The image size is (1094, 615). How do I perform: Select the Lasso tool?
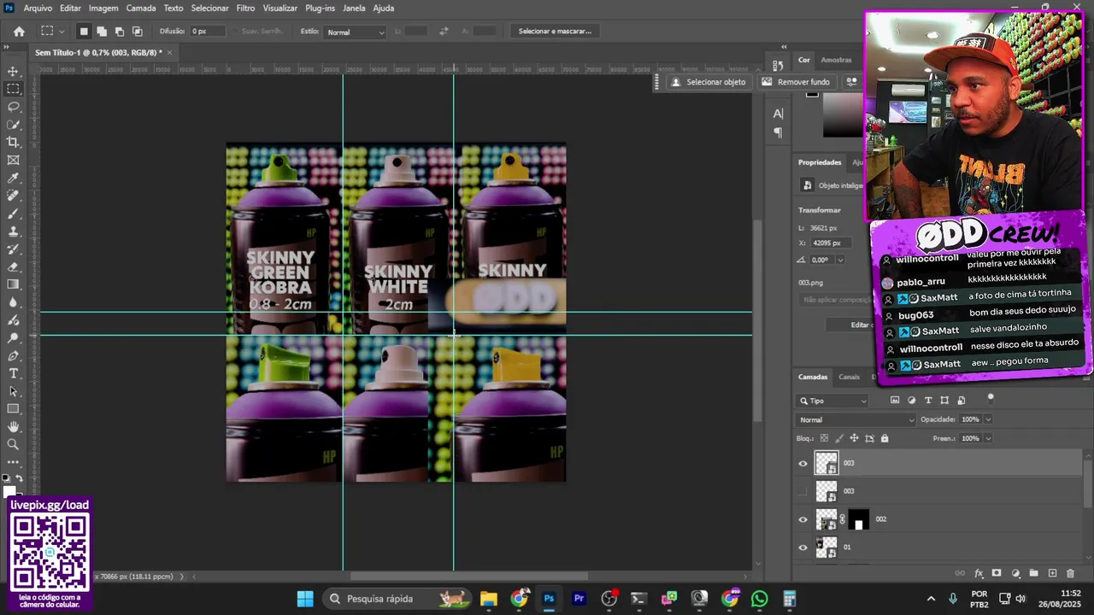(x=13, y=107)
